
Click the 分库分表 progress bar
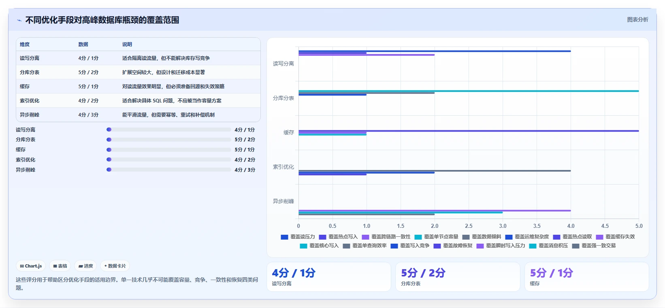(169, 140)
